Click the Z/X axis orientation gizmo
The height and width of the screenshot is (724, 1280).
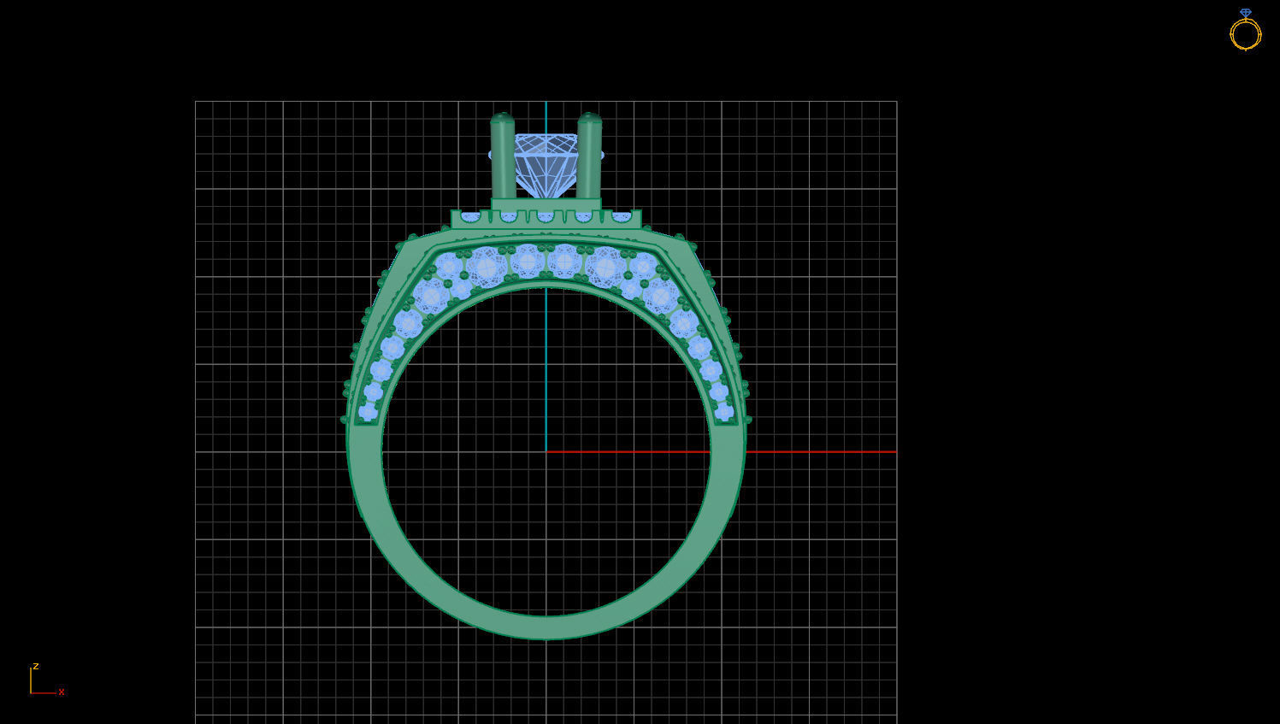point(47,680)
